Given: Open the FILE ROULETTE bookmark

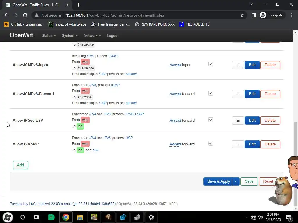Looking at the screenshot, I should [x=194, y=24].
